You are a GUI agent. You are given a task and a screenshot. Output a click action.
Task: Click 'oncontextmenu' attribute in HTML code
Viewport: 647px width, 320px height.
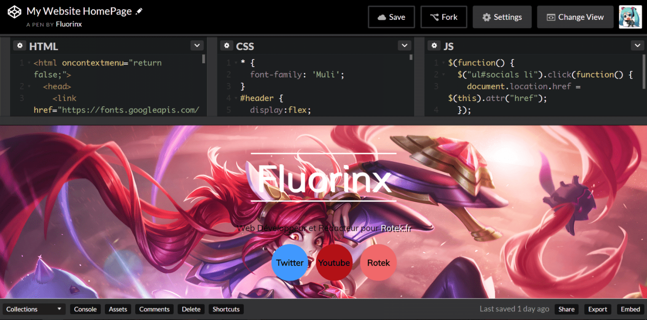click(93, 63)
